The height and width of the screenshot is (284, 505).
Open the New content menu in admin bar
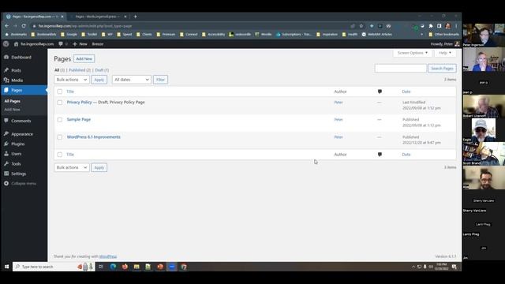coord(80,44)
